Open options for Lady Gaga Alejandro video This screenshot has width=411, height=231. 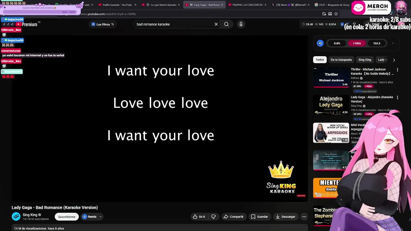pyautogui.click(x=398, y=98)
